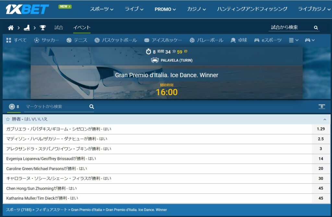Collapse all markets using top-right icon
The height and width of the screenshot is (217, 332).
(x=322, y=107)
